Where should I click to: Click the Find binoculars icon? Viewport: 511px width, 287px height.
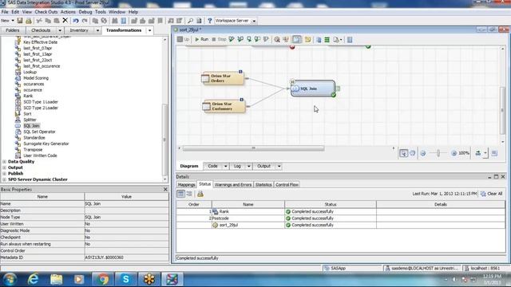pos(115,21)
